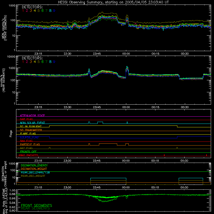The image size is (214, 214).
Task: Click the PARTICLE_FLAG label
Action: 30,144
